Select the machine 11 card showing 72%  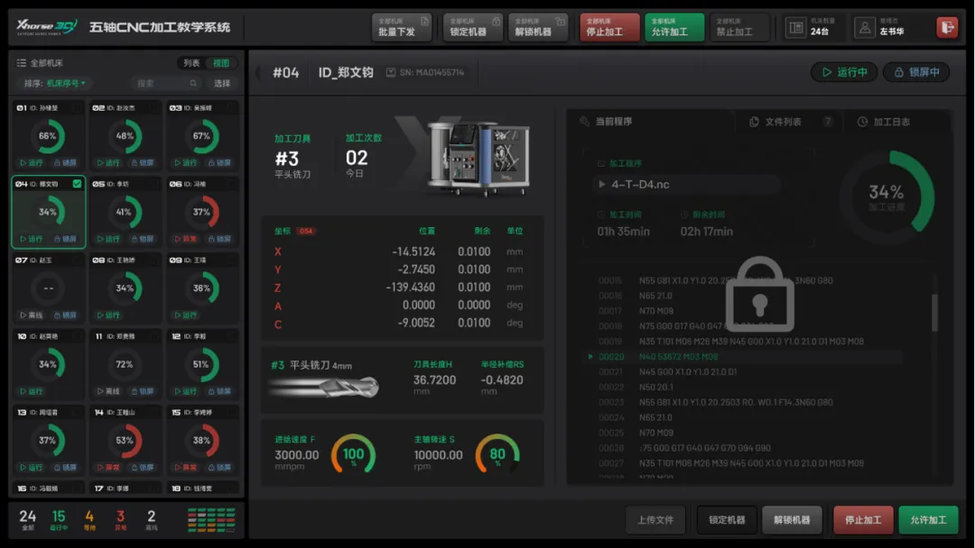(126, 364)
